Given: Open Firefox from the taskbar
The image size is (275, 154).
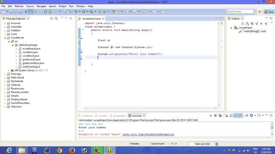Looking at the screenshot, I should click(72, 150).
